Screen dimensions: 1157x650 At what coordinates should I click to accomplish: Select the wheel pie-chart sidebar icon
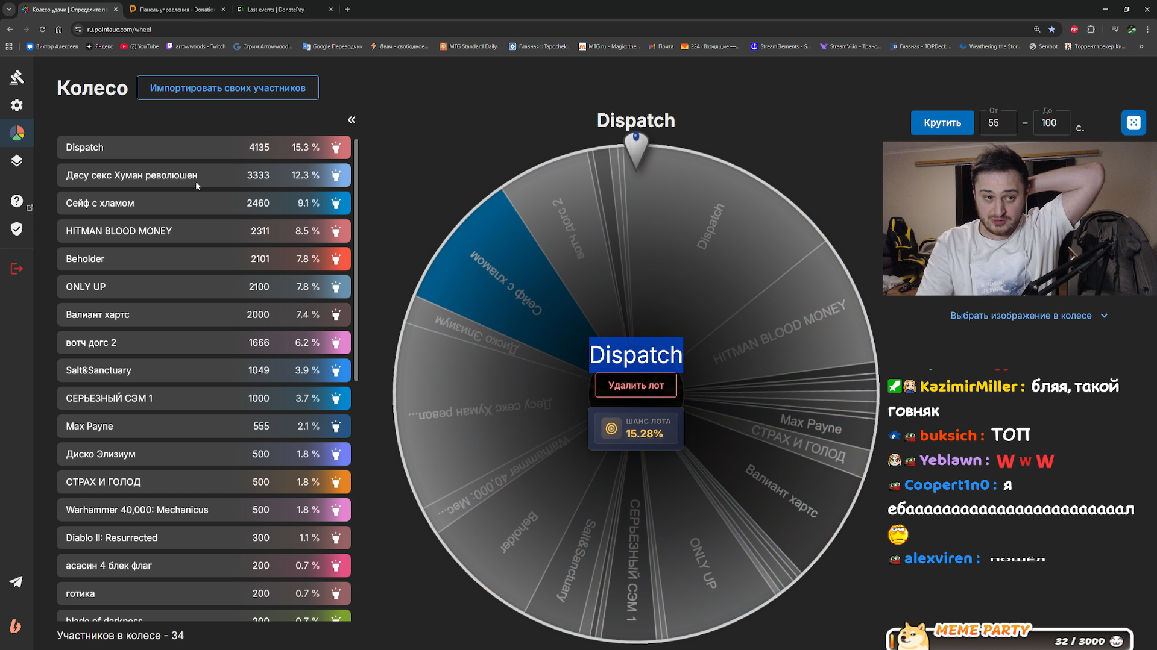coord(17,133)
